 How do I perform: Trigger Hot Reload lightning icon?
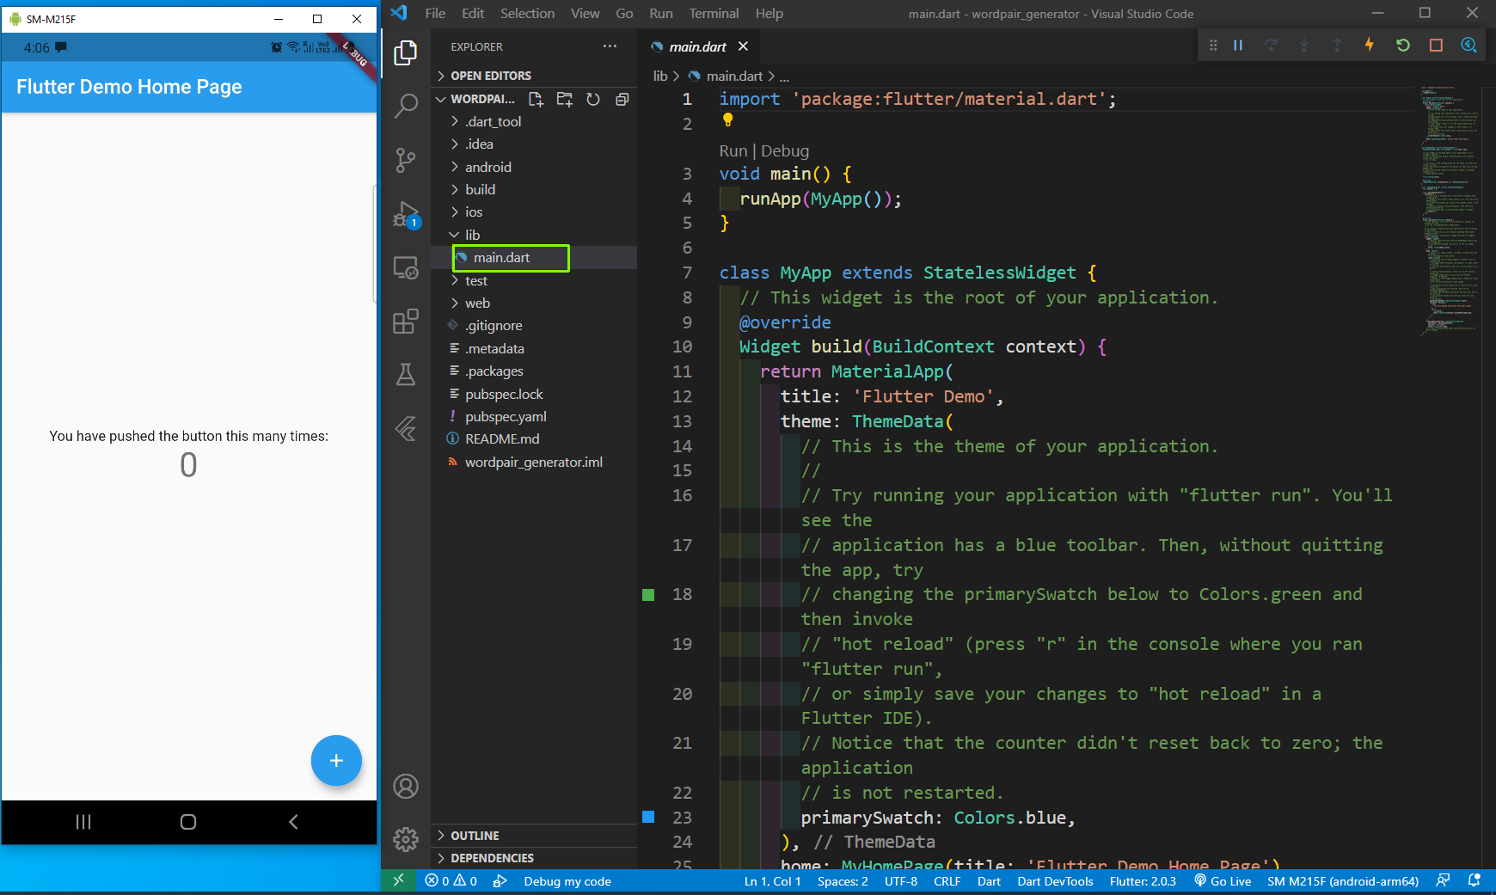1370,45
